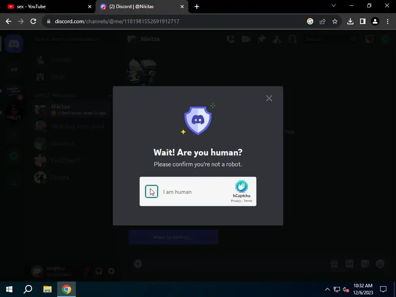Screen dimensions: 396x297
Task: Open the Windows Start menu
Action: (x=9, y=289)
